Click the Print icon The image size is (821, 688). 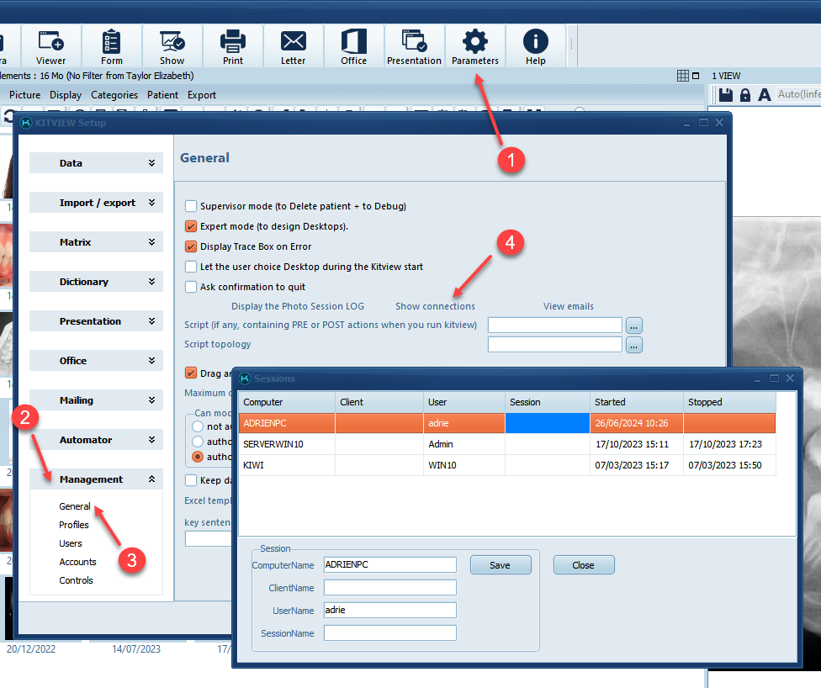tap(233, 45)
